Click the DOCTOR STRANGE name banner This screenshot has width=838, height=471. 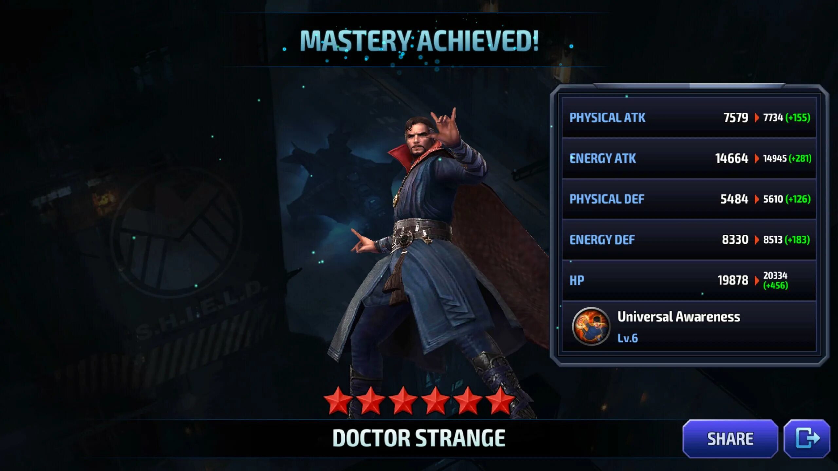[419, 438]
